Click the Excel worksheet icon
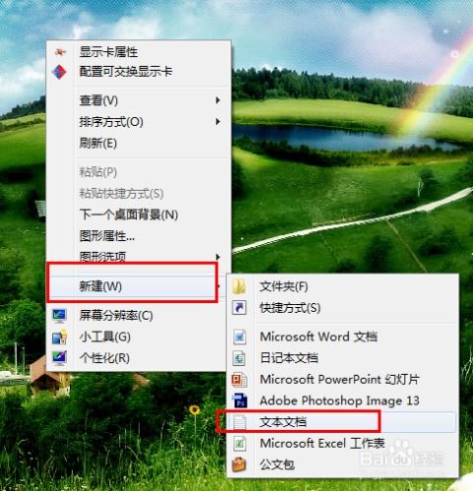Screen dimensions: 473x491 [x=239, y=444]
